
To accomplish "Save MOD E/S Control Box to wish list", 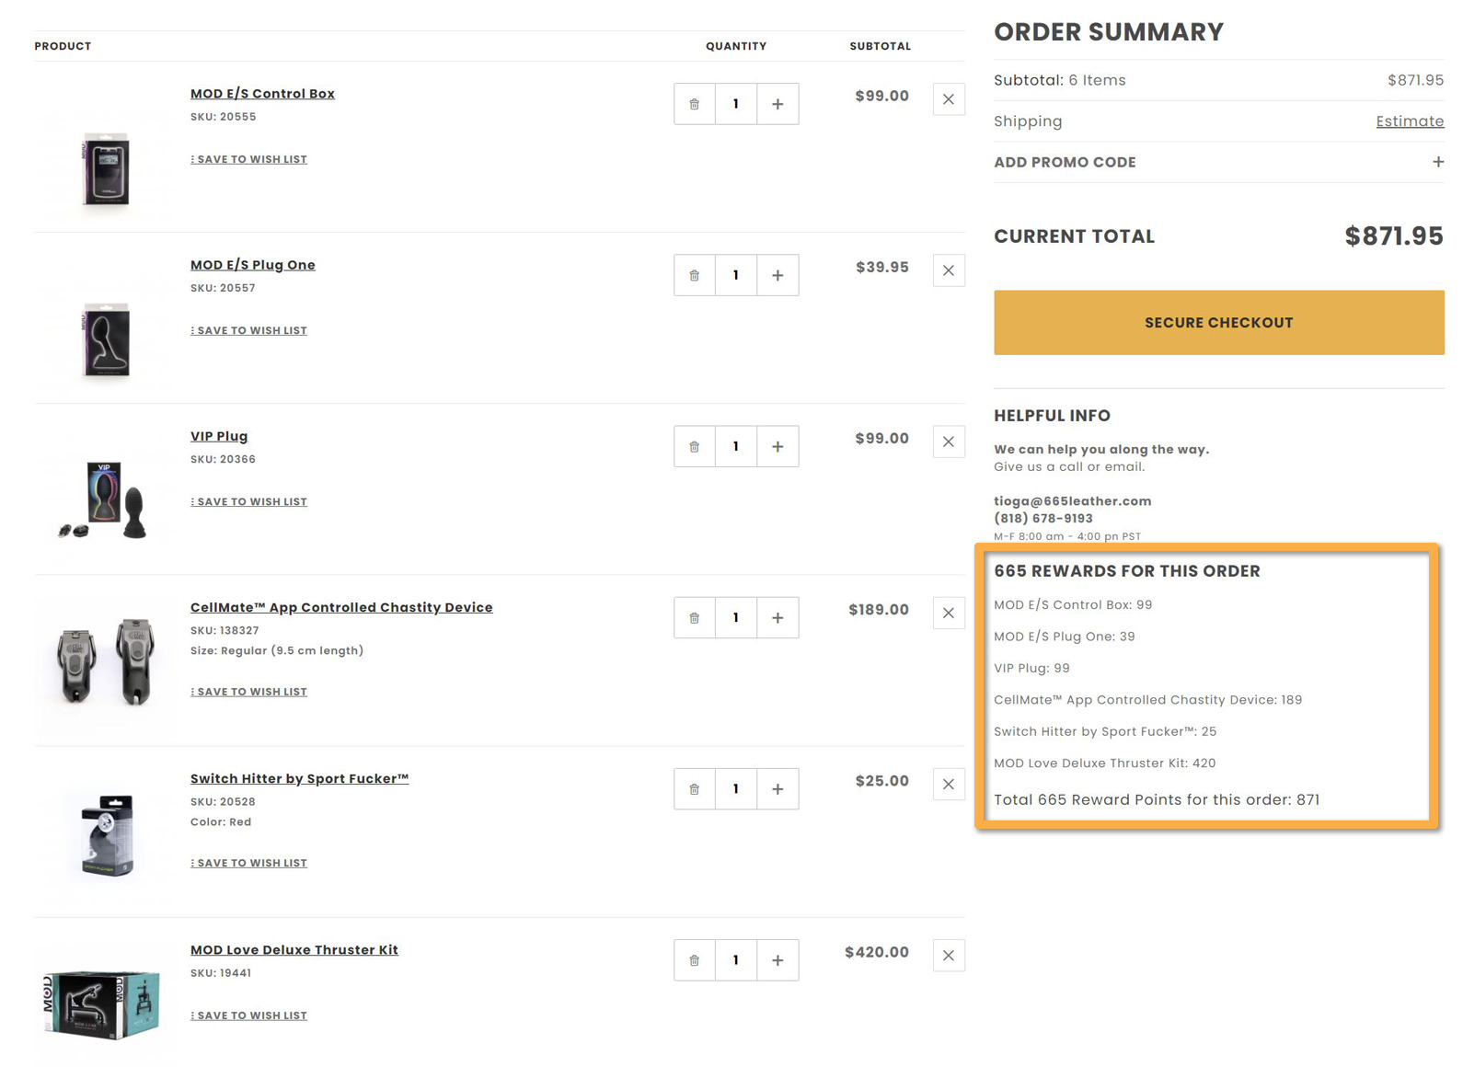I will (x=249, y=159).
